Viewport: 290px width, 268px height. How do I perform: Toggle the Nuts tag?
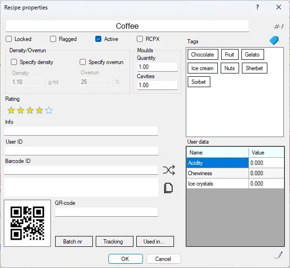point(230,68)
